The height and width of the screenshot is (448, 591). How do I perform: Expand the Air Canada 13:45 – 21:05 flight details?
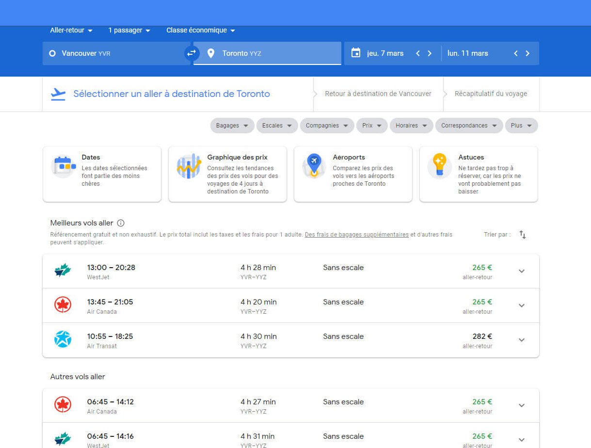pos(522,305)
